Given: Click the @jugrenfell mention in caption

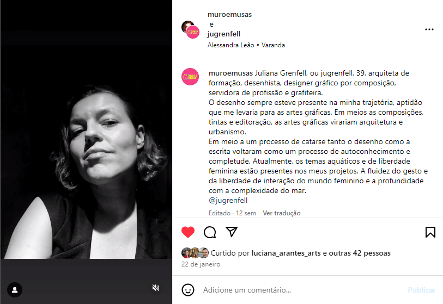Looking at the screenshot, I should [228, 200].
